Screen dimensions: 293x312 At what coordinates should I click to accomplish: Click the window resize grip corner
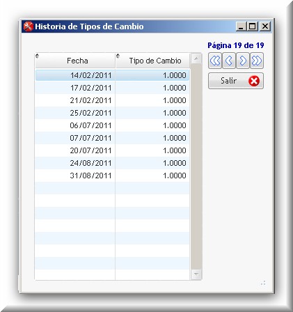(263, 283)
